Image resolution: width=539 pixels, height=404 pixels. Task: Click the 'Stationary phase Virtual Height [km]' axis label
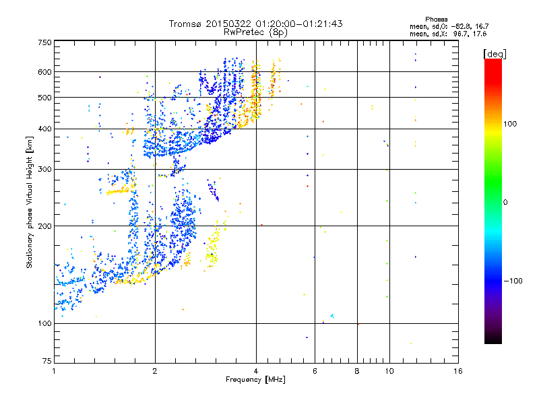pyautogui.click(x=30, y=202)
